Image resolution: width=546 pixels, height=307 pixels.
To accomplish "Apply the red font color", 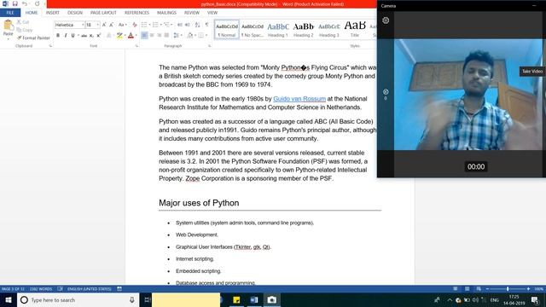I will (131, 36).
